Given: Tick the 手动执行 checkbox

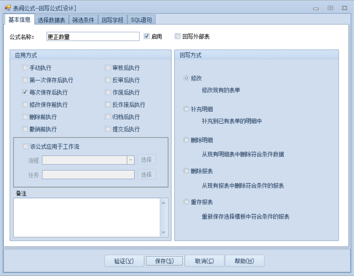Looking at the screenshot, I should pos(25,68).
